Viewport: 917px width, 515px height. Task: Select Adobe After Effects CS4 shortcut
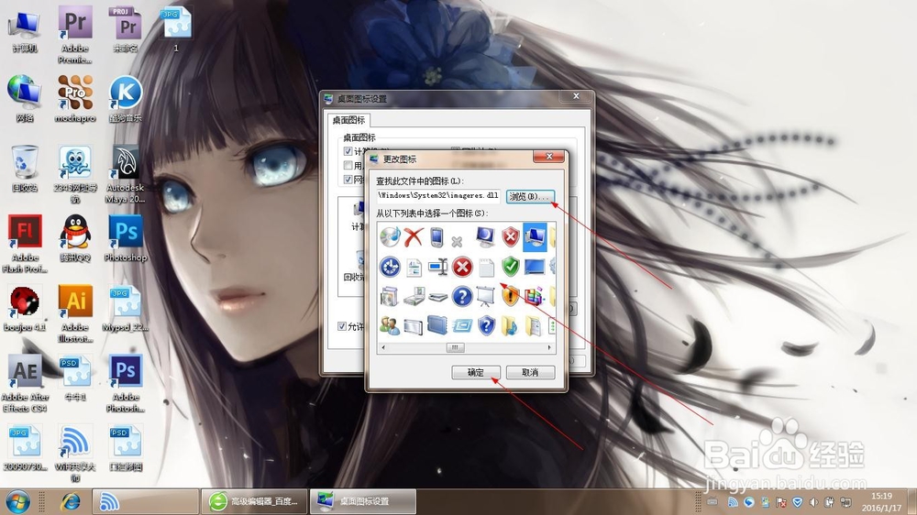click(x=25, y=383)
